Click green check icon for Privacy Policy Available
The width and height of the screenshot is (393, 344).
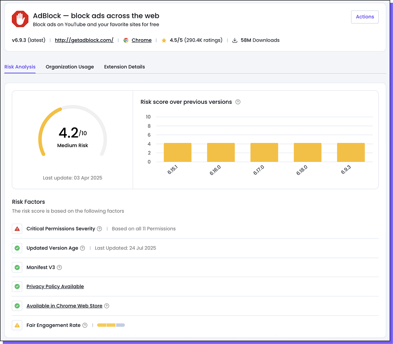click(17, 286)
